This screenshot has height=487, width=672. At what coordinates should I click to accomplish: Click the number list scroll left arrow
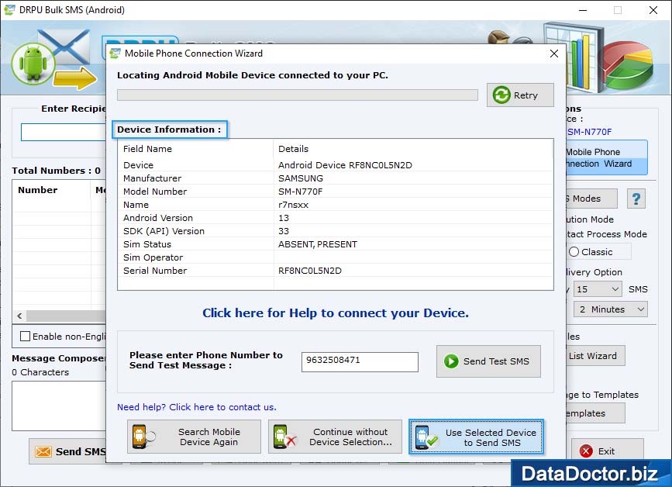click(x=19, y=316)
